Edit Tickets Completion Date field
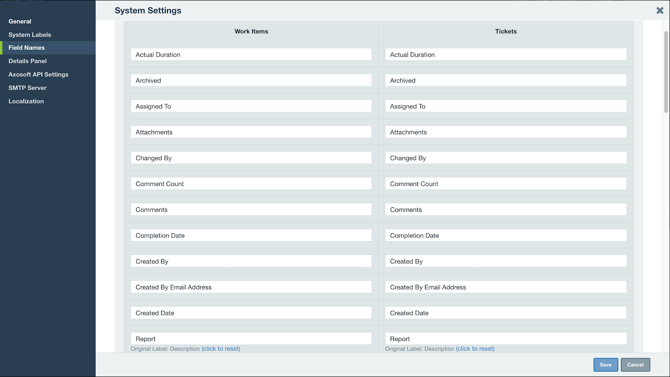 (x=505, y=235)
